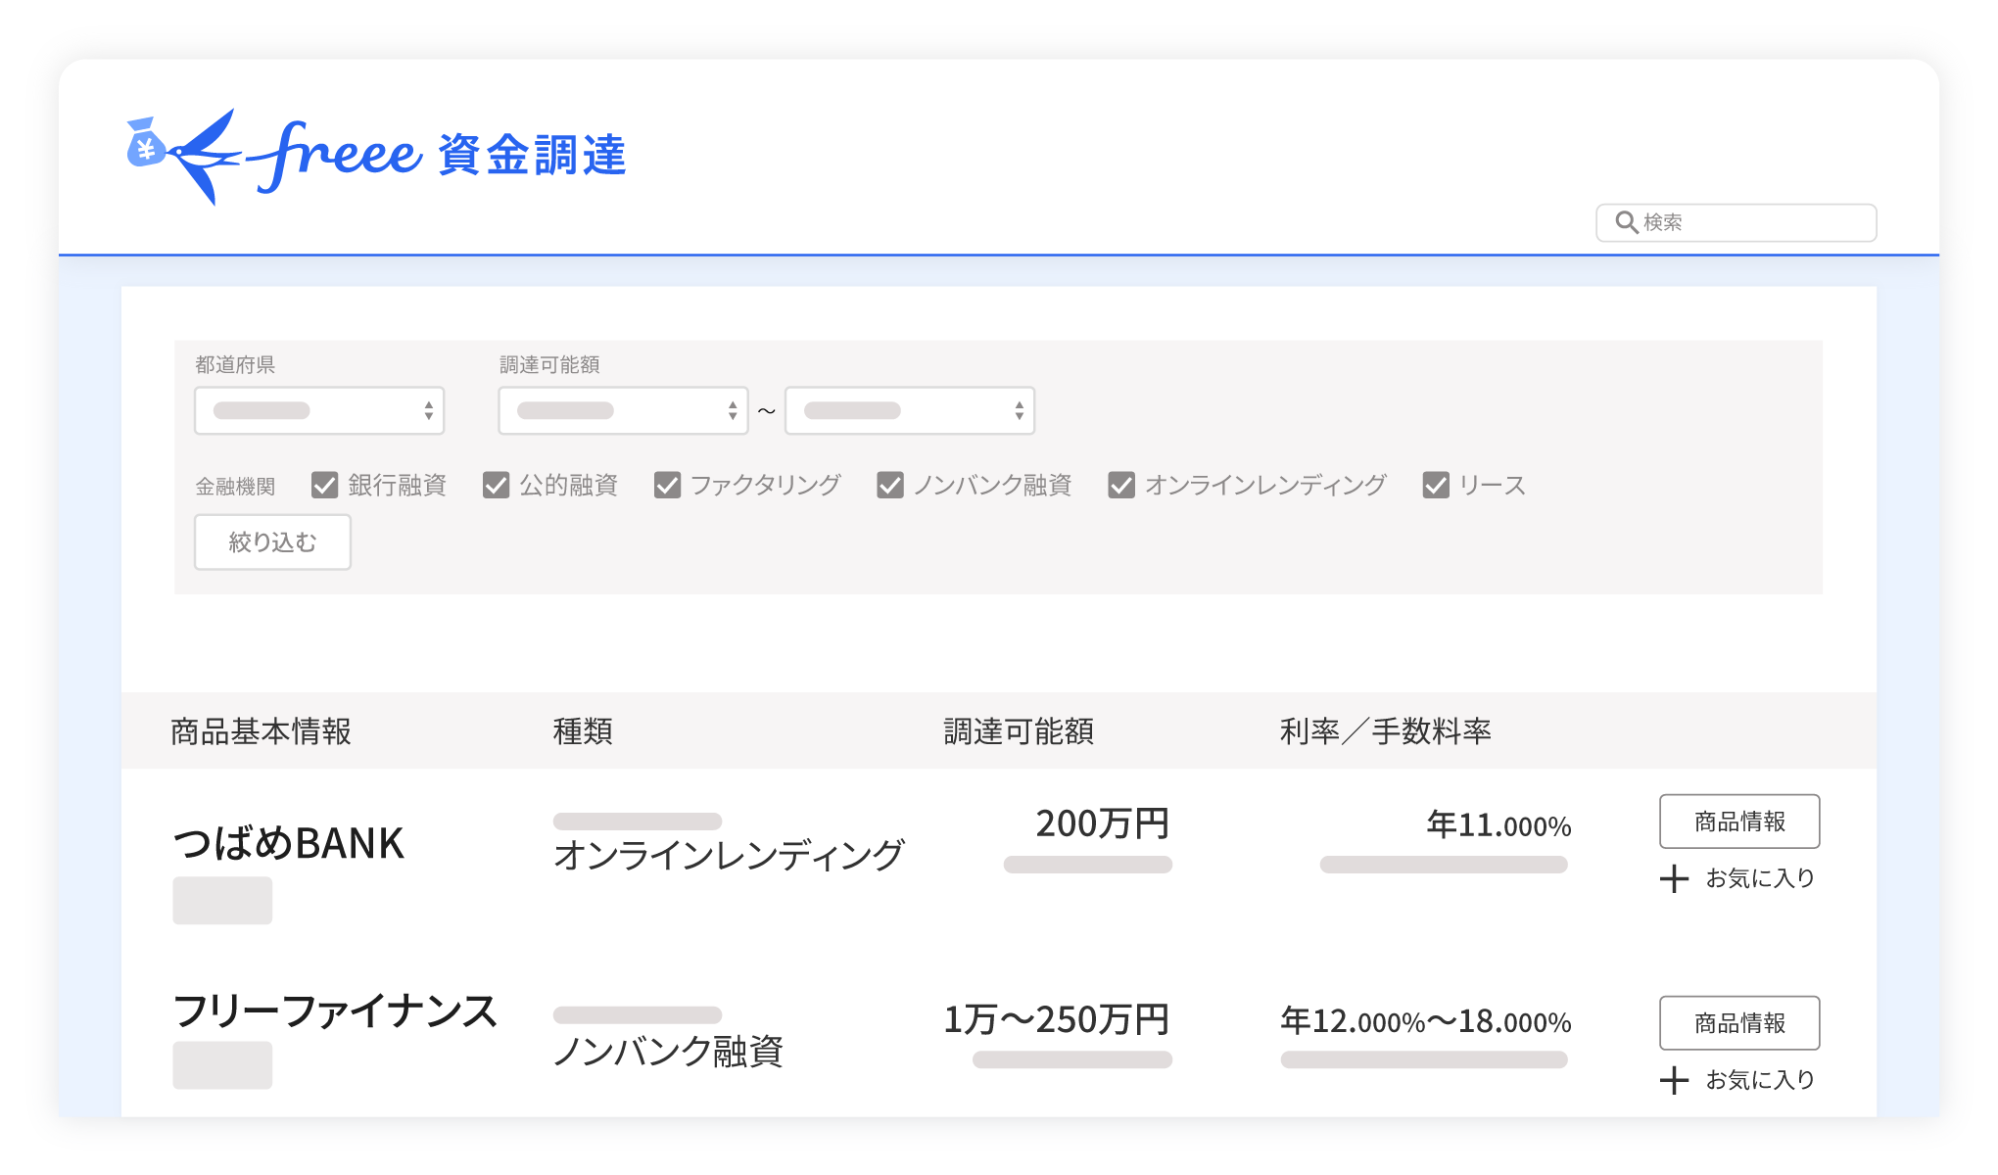Click the 200万円 amount value
The image size is (1998, 1175).
(1103, 823)
